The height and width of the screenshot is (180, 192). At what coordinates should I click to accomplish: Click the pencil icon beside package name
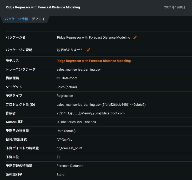pos(135,38)
